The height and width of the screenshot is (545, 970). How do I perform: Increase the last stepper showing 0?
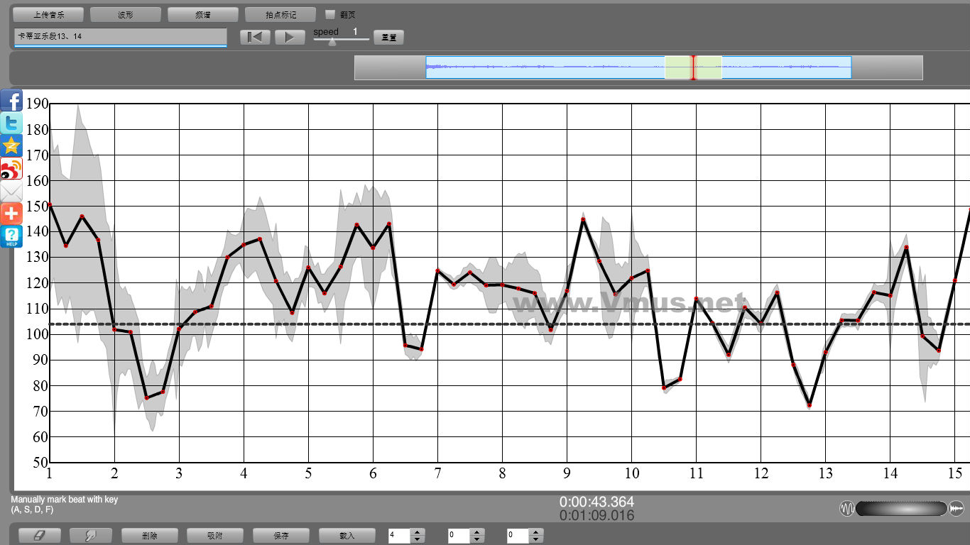click(537, 532)
